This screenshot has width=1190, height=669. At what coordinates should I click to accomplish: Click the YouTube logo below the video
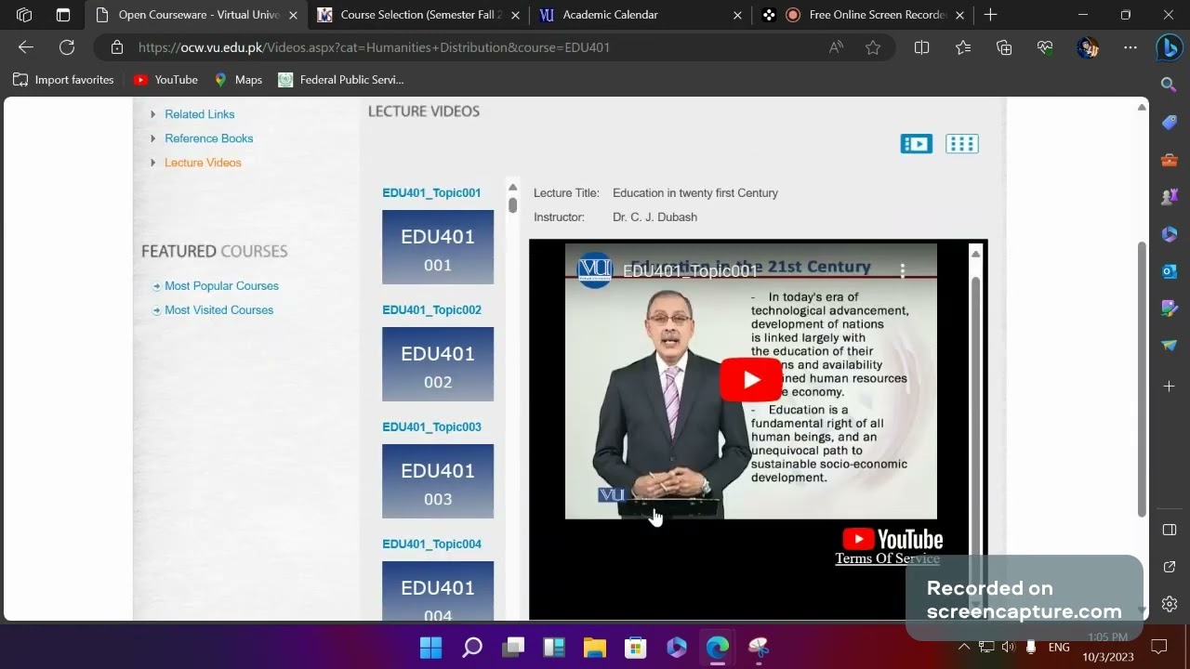click(892, 539)
